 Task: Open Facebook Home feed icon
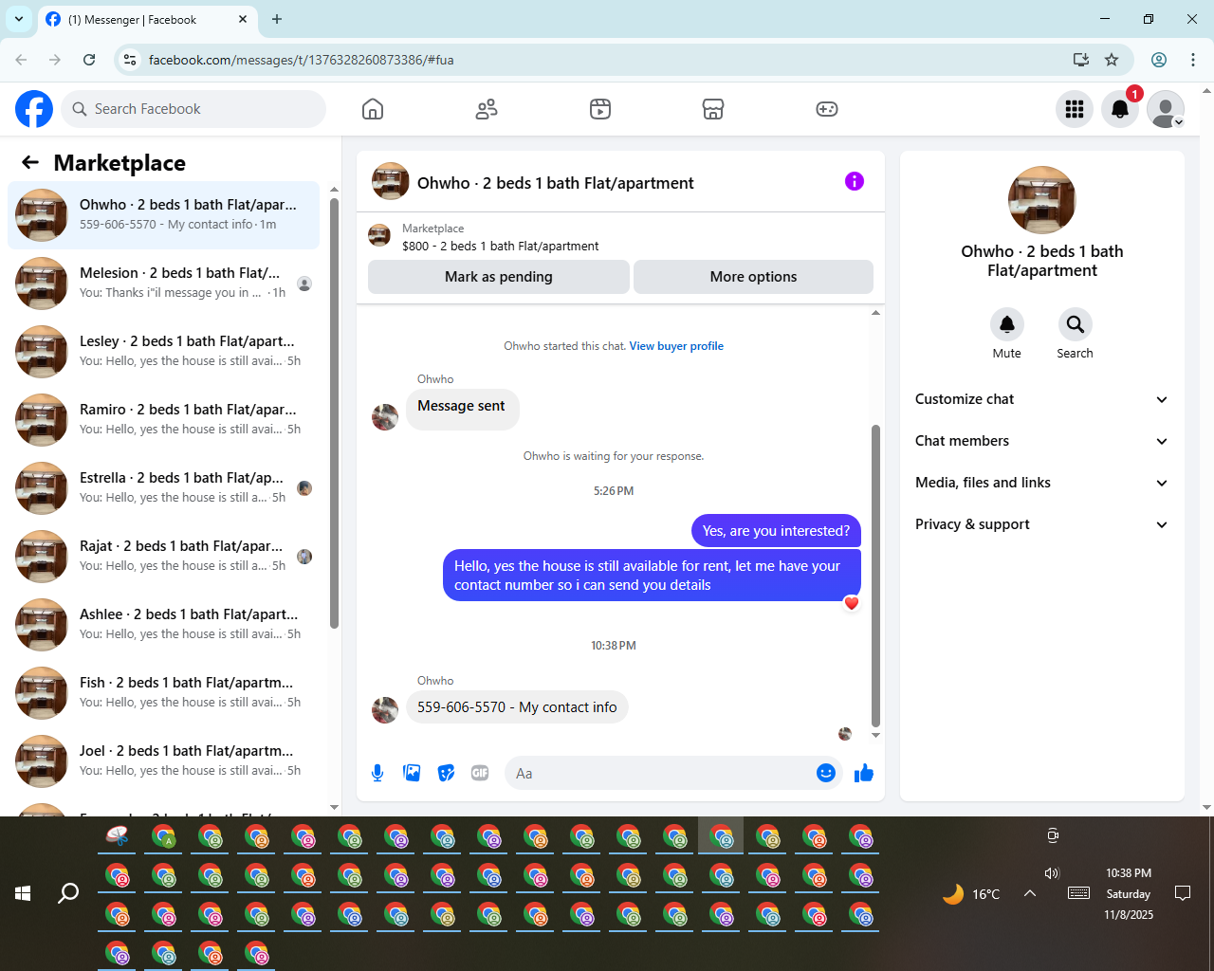point(373,109)
